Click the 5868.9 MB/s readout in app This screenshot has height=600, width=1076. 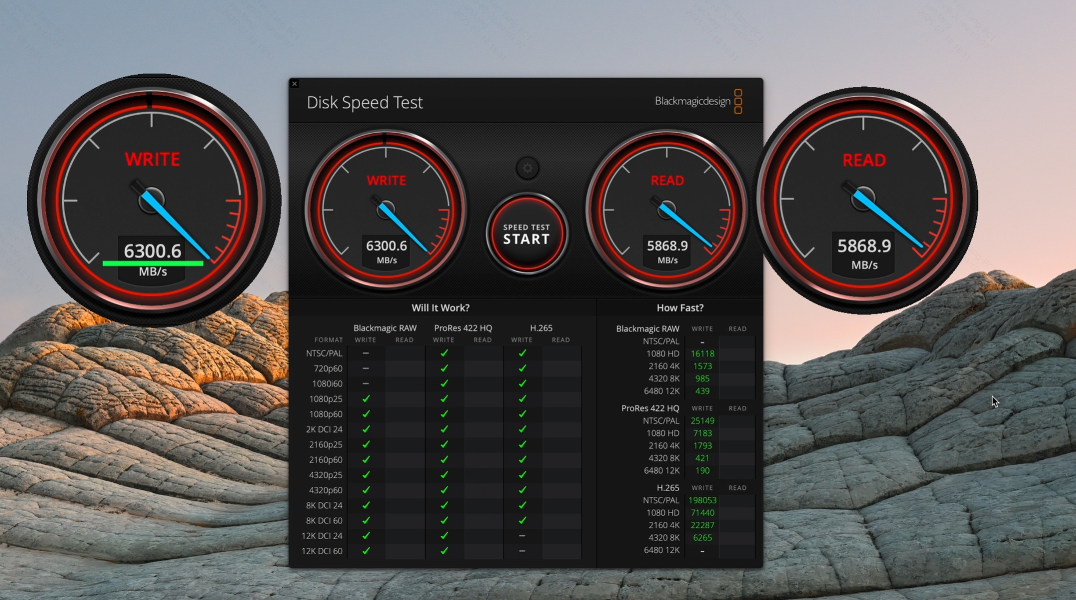[668, 252]
